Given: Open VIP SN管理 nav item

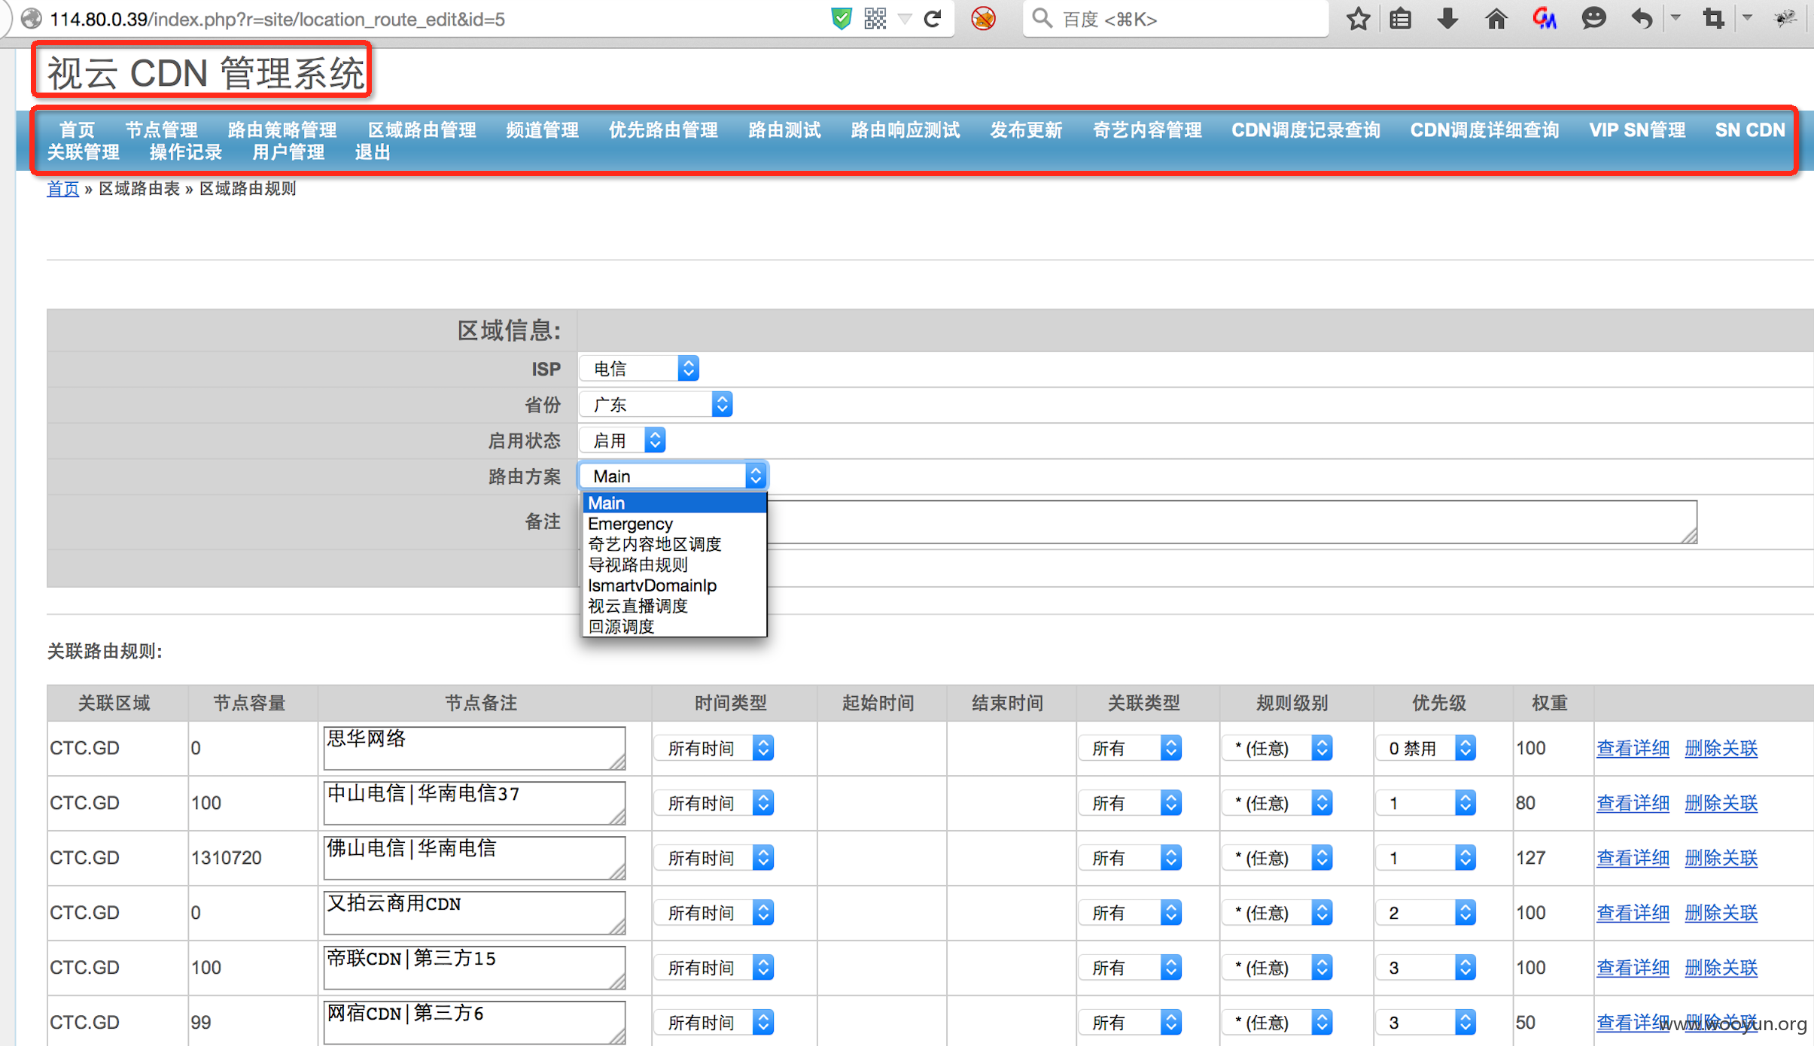Looking at the screenshot, I should coord(1637,130).
